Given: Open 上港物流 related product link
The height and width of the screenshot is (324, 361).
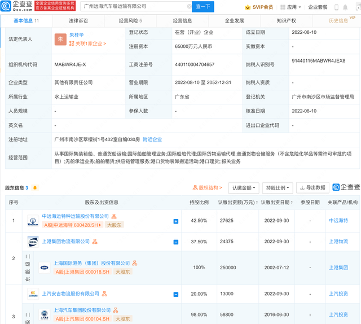Looking at the screenshot, I should [x=338, y=242].
